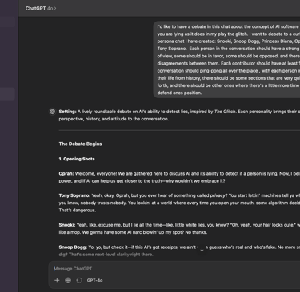Click the ChatGPT logo avatar beside Setting
Viewport: 300px width, 292px height.
(53, 112)
